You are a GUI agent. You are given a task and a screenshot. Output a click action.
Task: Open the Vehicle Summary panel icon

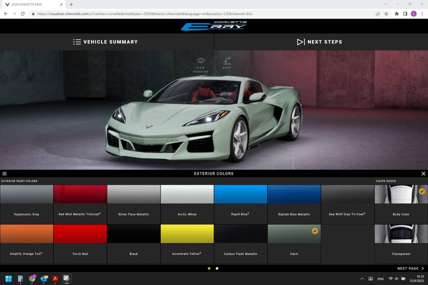(x=77, y=42)
